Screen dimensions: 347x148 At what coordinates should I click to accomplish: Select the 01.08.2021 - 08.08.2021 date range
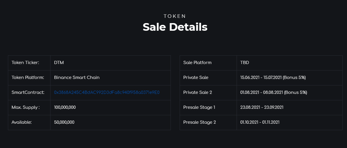[261, 92]
